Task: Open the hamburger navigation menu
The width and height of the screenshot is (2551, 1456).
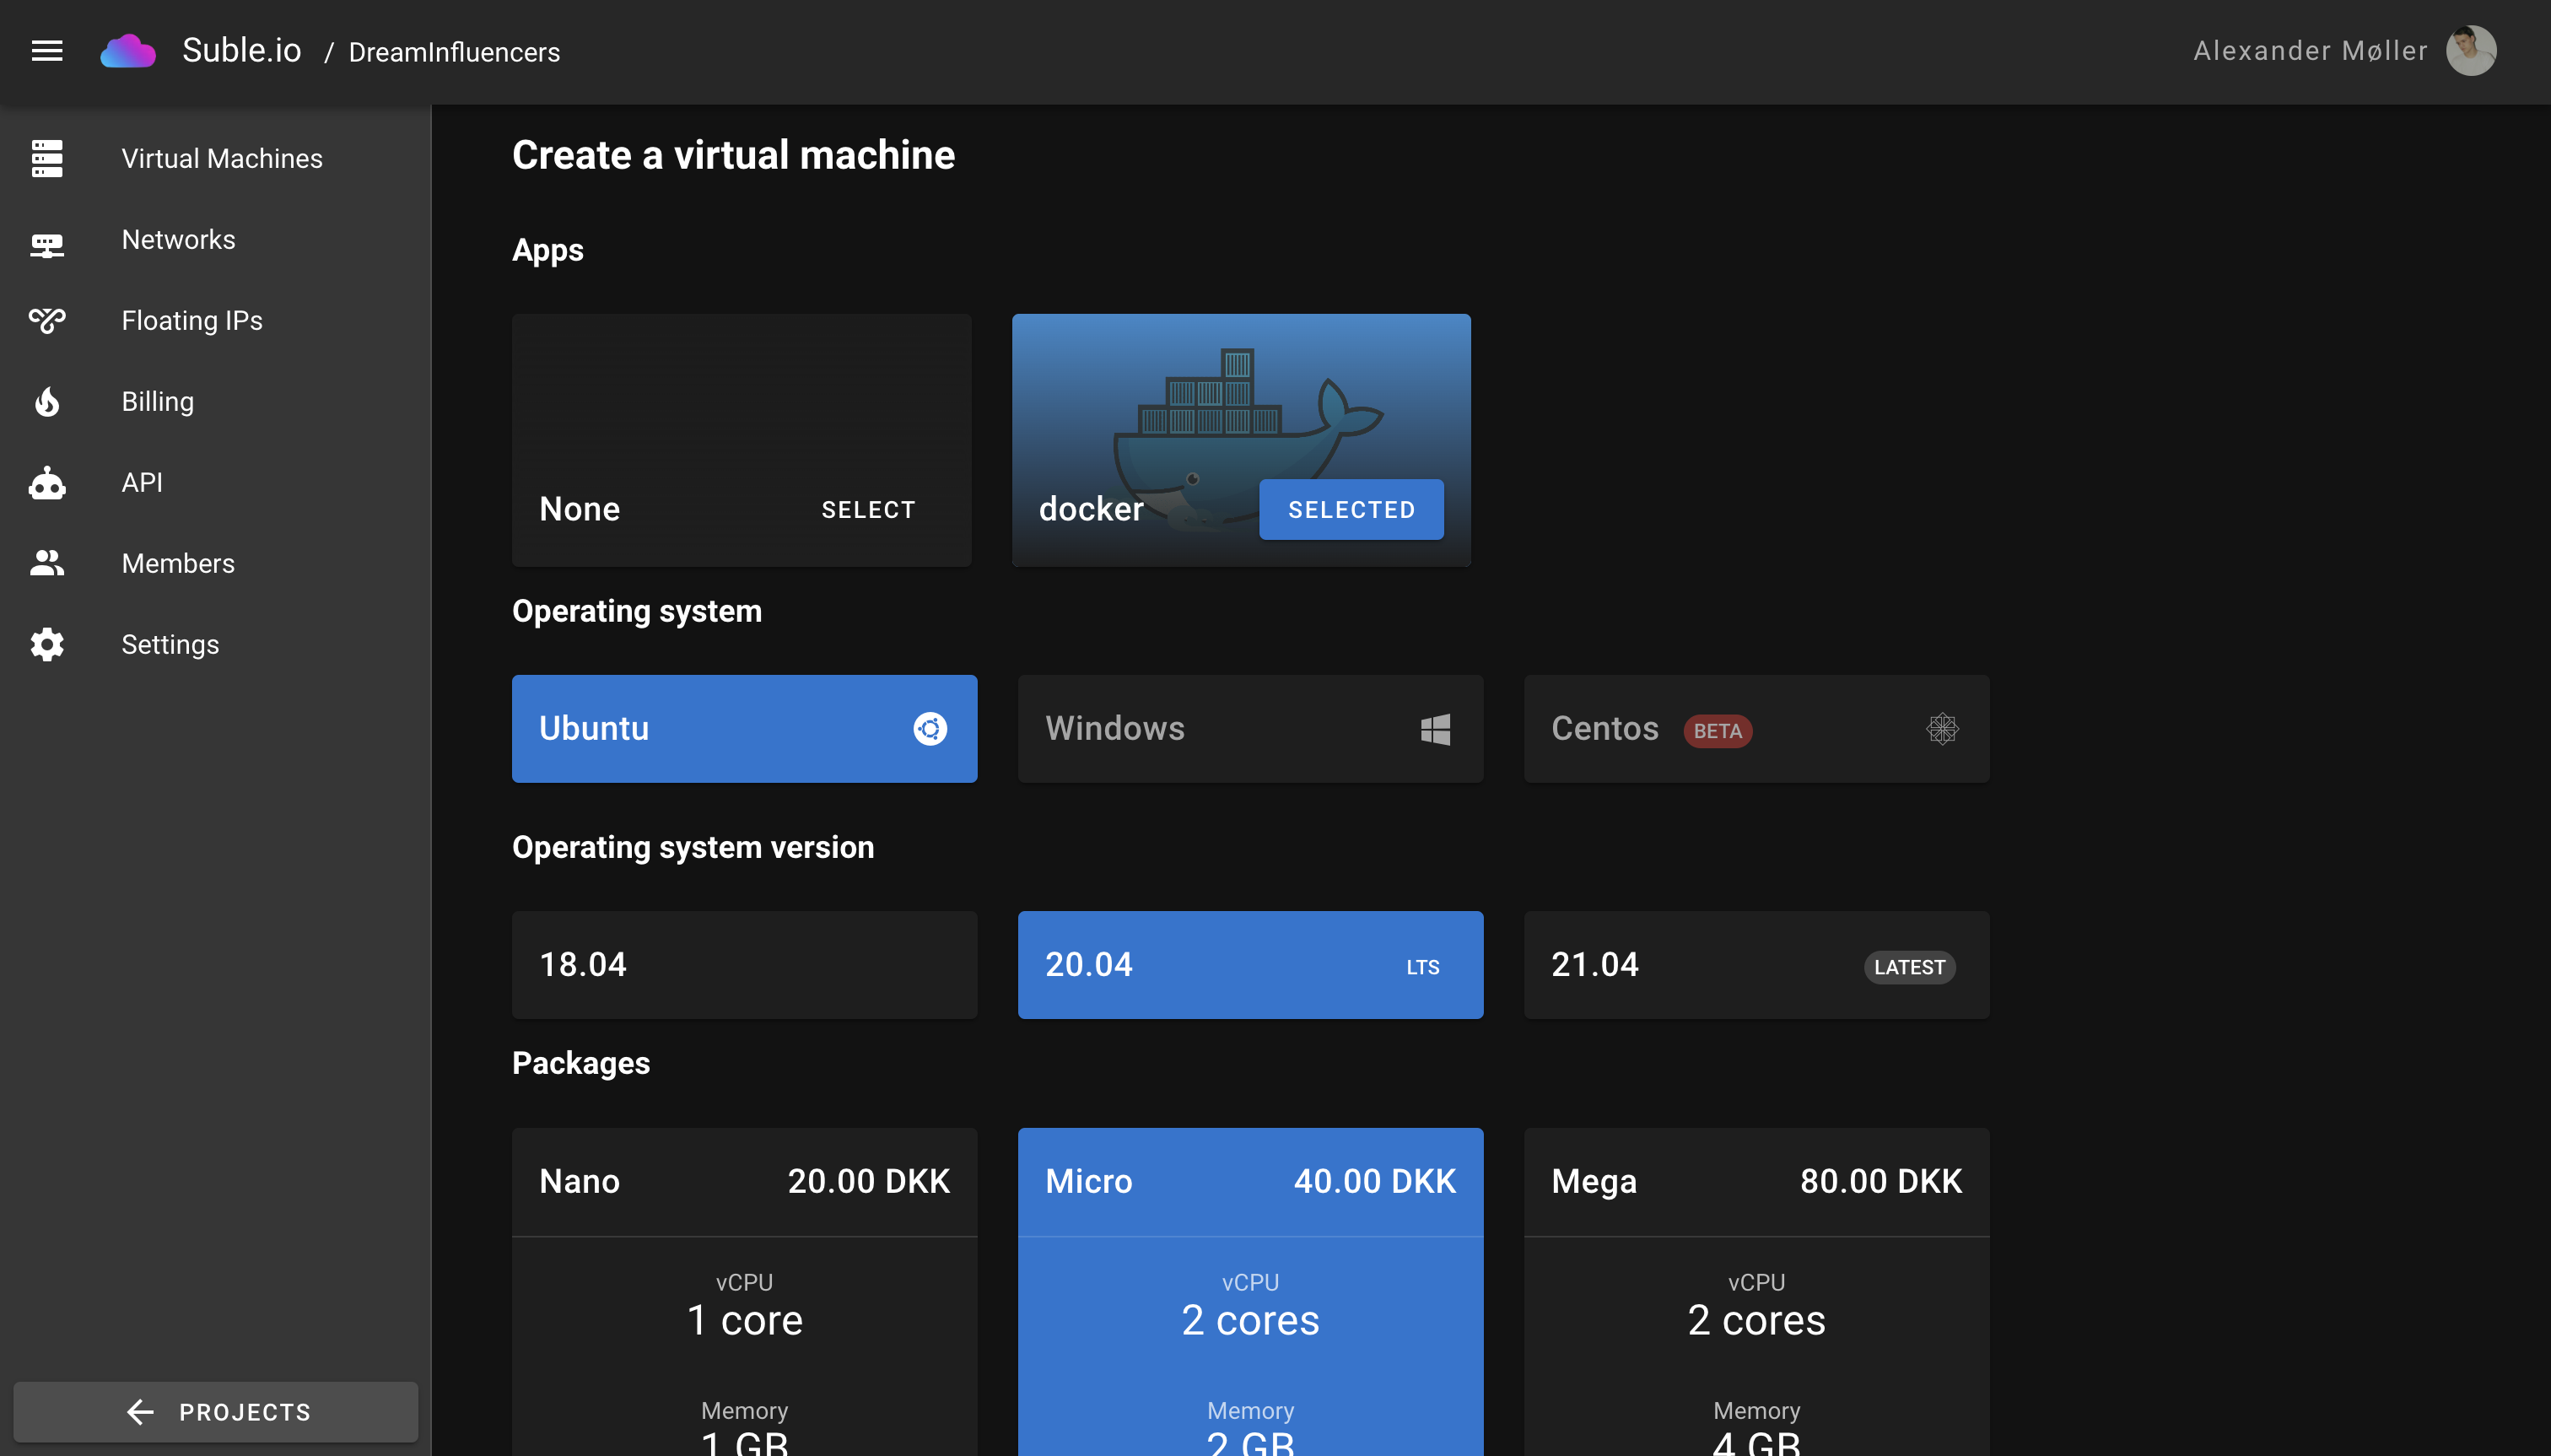Action: point(47,51)
